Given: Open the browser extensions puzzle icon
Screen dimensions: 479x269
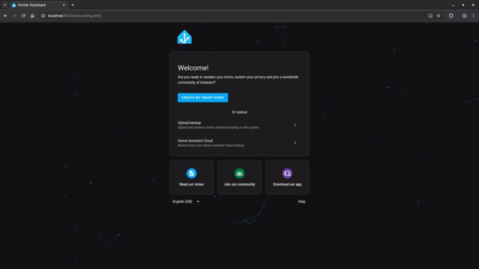Looking at the screenshot, I should 451,15.
